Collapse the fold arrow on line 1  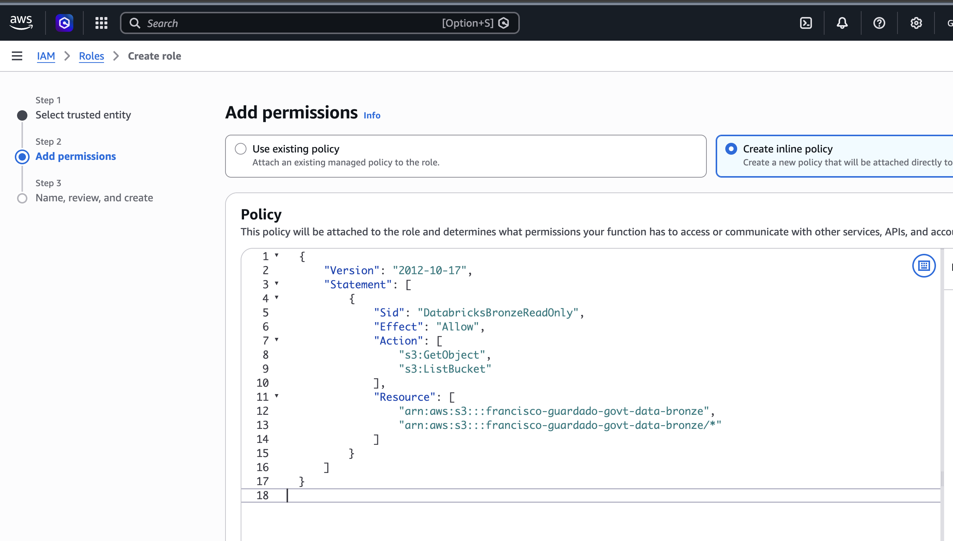[277, 255]
